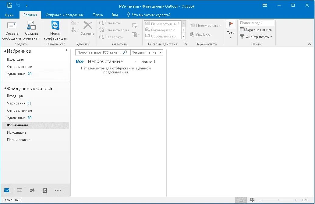
Task: Open the quick access toolbar customize dropdown
Action: tap(27, 6)
